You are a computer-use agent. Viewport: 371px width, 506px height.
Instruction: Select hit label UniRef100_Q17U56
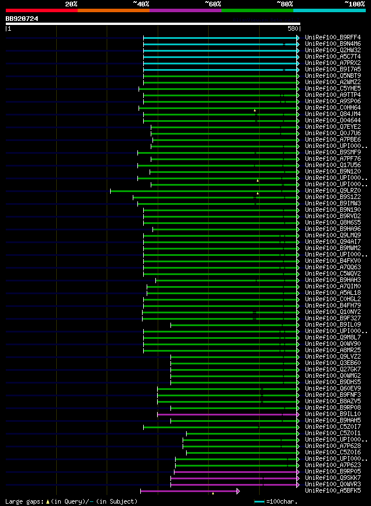333,165
